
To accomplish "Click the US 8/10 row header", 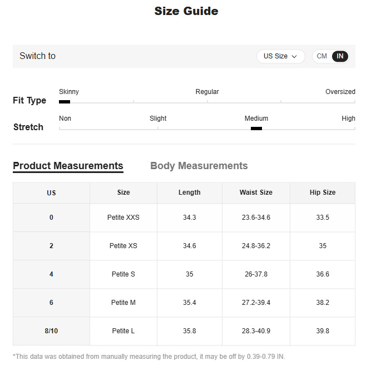I will coord(51,331).
